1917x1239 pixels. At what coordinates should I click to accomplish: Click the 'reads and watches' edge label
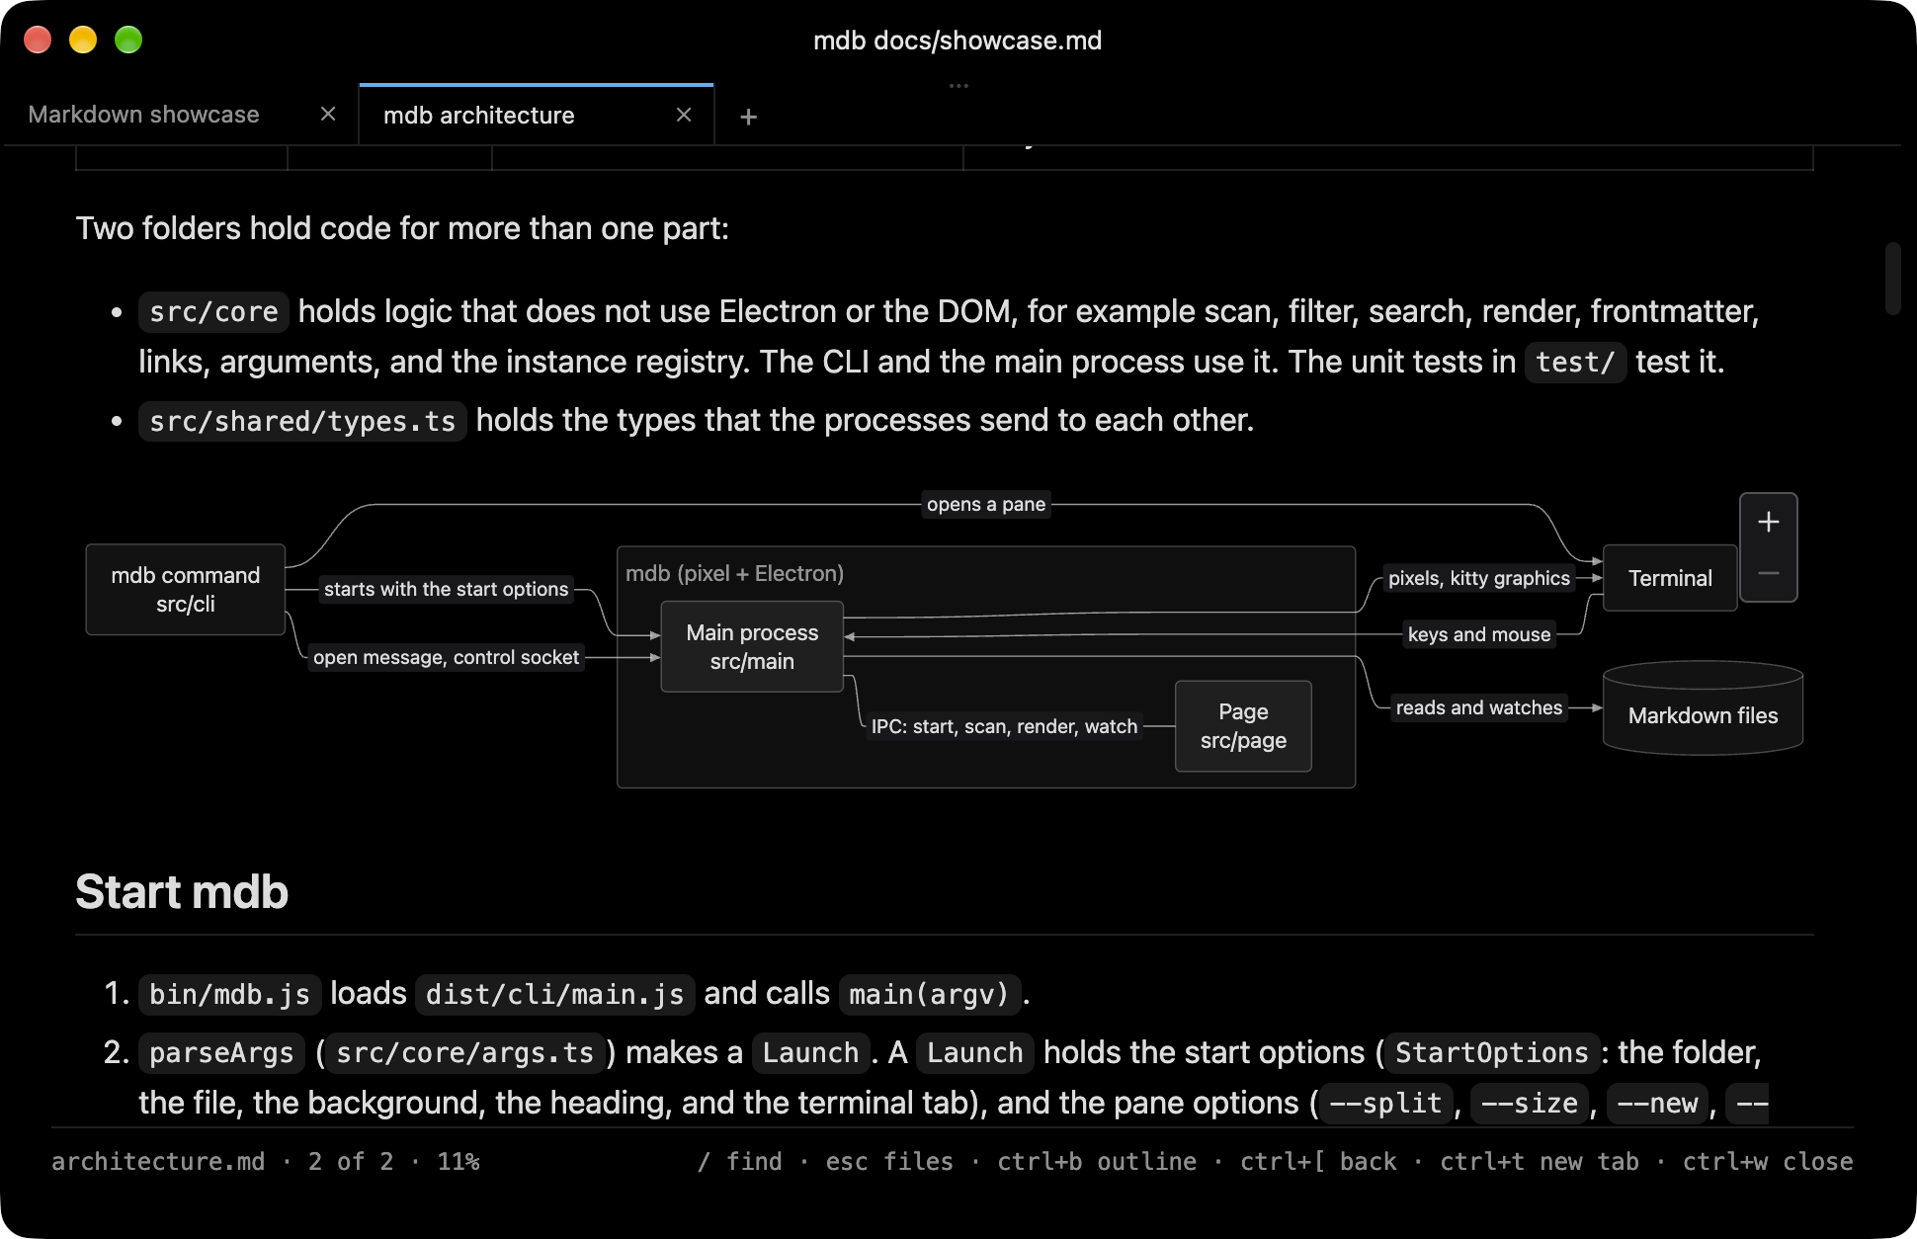click(x=1479, y=708)
